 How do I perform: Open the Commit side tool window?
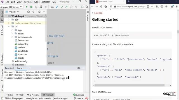click(2, 30)
